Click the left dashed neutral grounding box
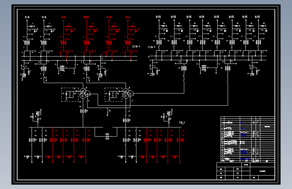 click(70, 95)
